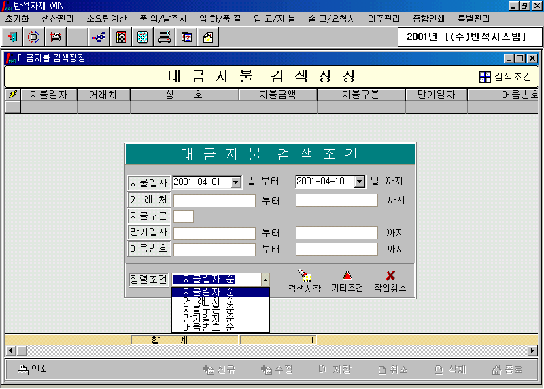The image size is (544, 389).
Task: Open the 소요량계산 menu
Action: point(107,19)
